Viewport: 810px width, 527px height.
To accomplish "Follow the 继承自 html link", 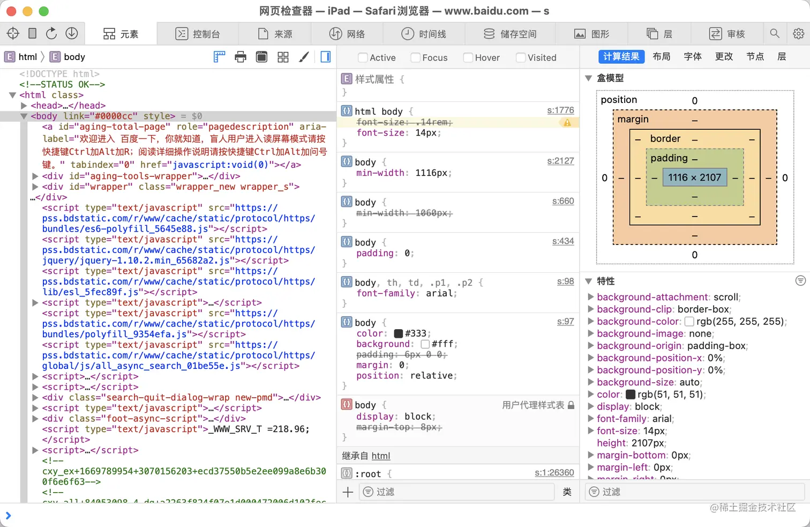I will pos(381,456).
